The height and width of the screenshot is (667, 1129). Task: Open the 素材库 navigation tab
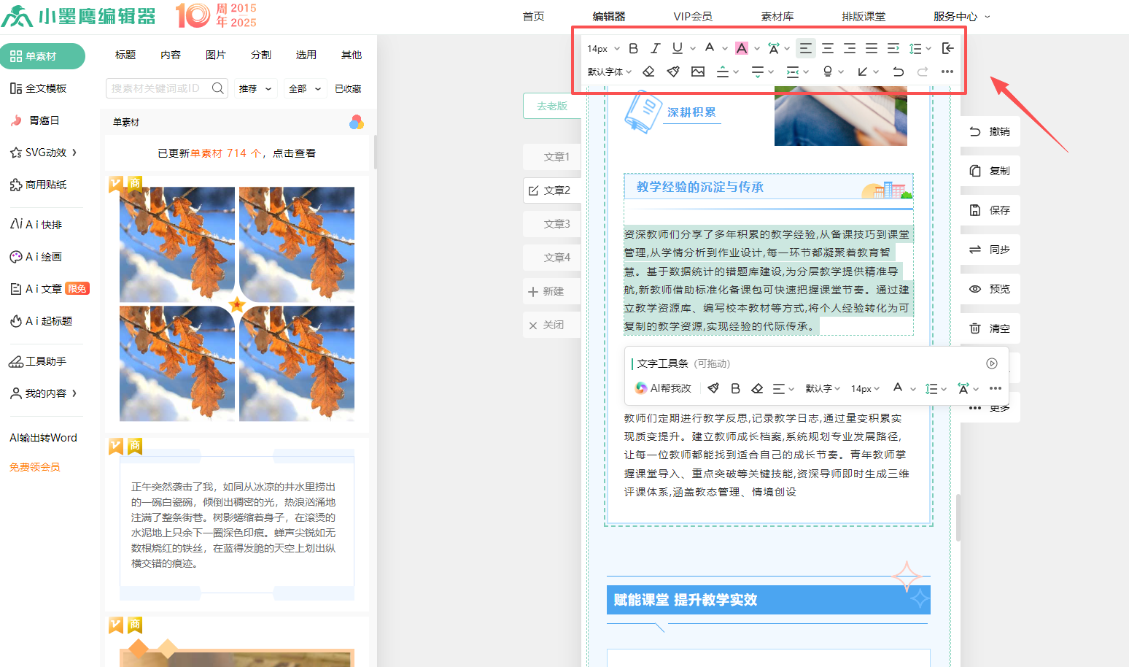coord(777,16)
